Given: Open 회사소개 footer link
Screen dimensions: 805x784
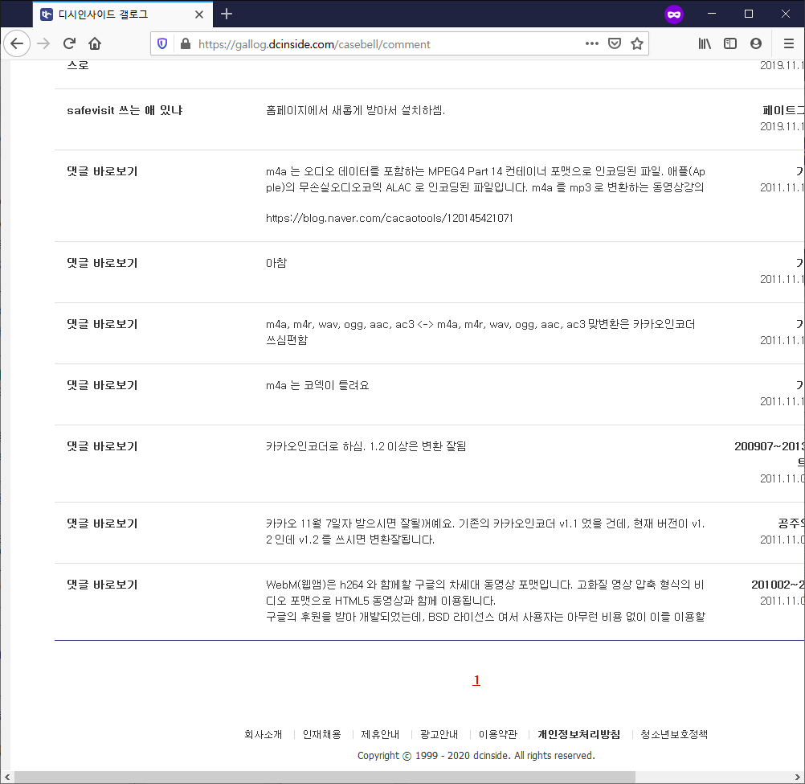Looking at the screenshot, I should 263,735.
